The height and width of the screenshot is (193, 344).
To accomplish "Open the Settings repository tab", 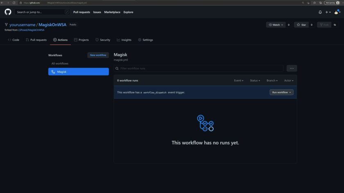I will pos(145,40).
